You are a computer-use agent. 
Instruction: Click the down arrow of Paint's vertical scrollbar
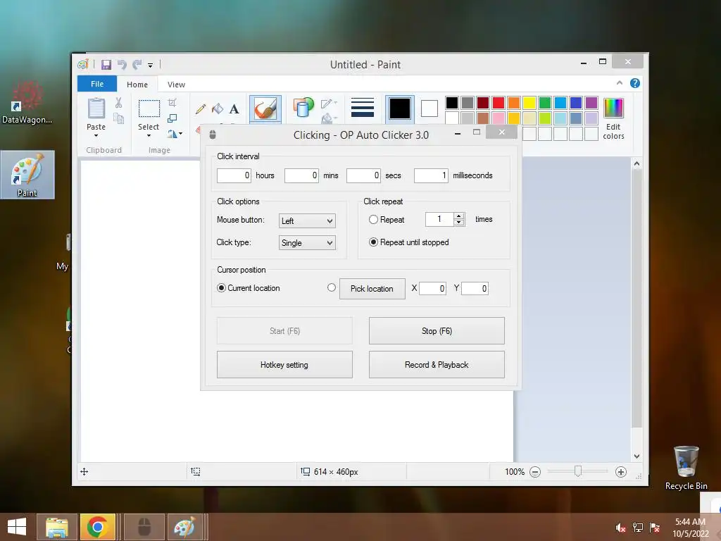pos(637,456)
